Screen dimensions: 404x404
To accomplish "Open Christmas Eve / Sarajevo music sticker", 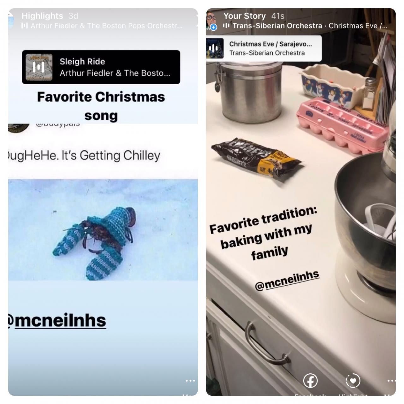I will tap(264, 48).
